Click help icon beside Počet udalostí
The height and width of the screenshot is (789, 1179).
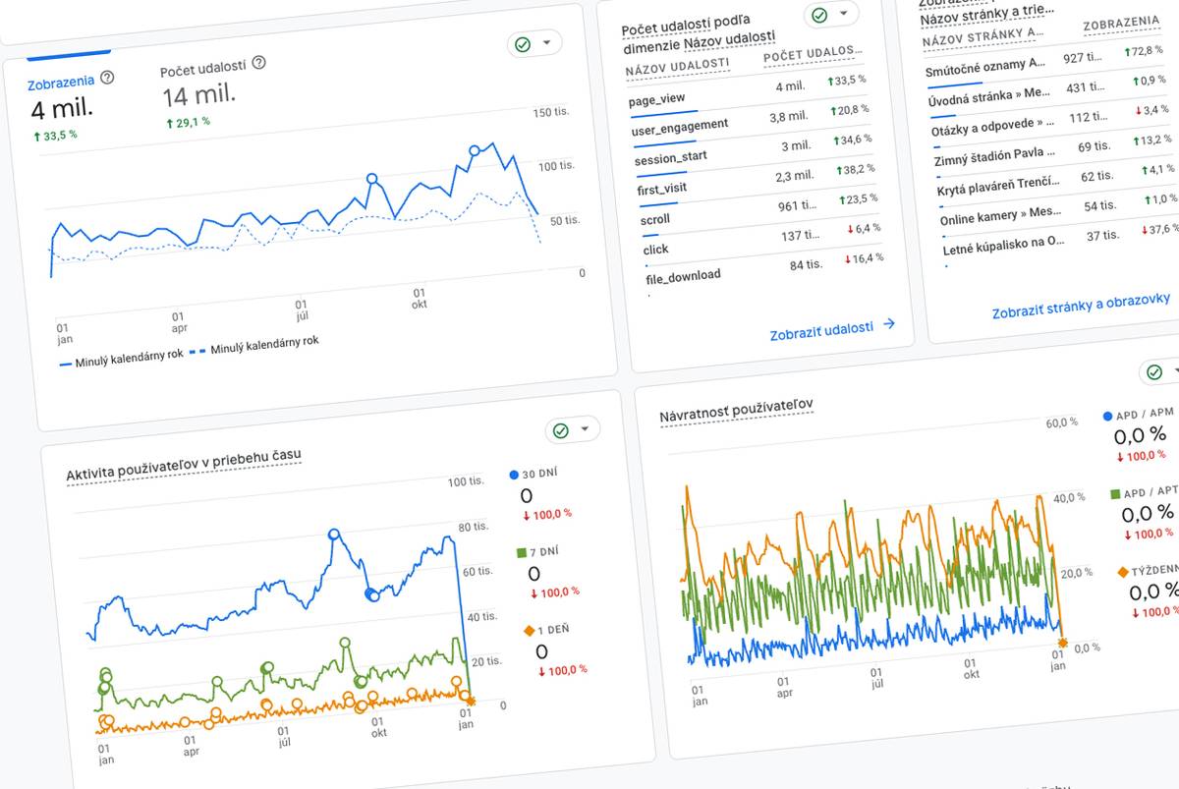(x=258, y=63)
